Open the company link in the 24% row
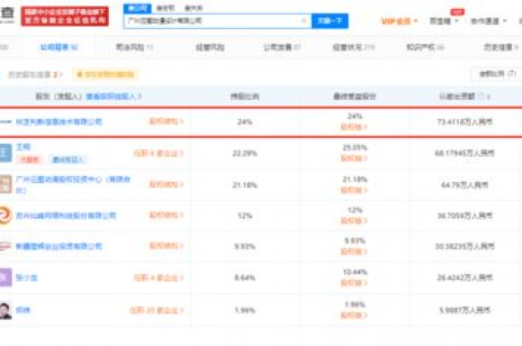 59,121
